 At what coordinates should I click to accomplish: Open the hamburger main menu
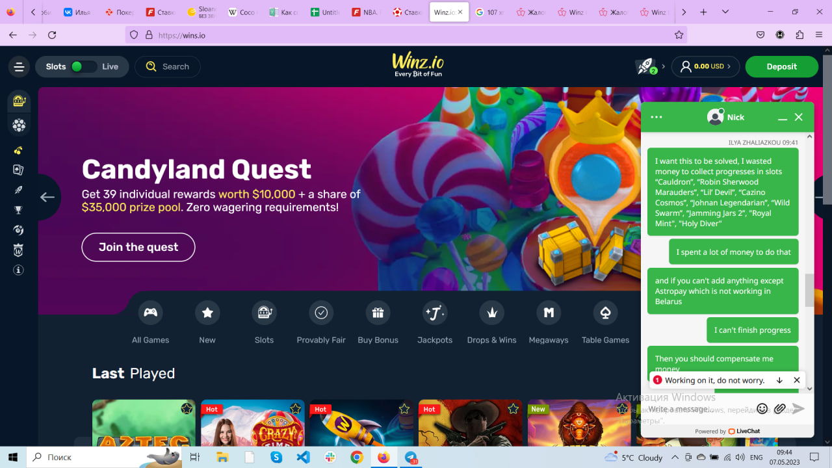19,66
